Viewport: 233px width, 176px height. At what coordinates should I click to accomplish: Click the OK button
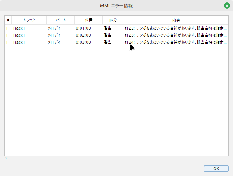coord(216,169)
